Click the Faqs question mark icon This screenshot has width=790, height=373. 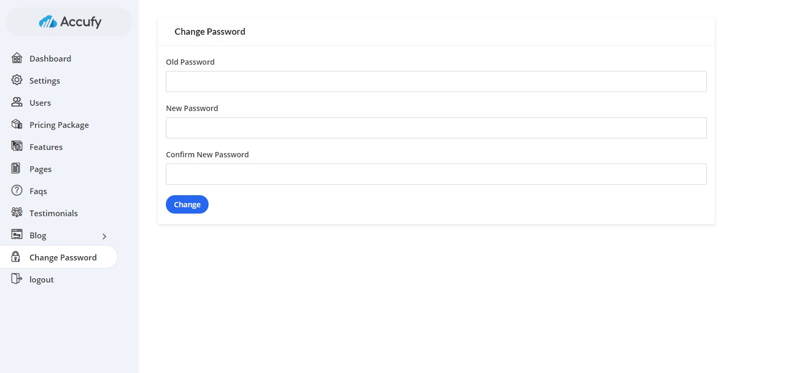coord(17,190)
